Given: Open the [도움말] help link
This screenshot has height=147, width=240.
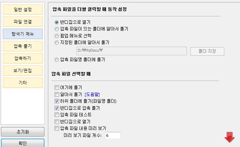Looking at the screenshot, I should [x=92, y=94].
